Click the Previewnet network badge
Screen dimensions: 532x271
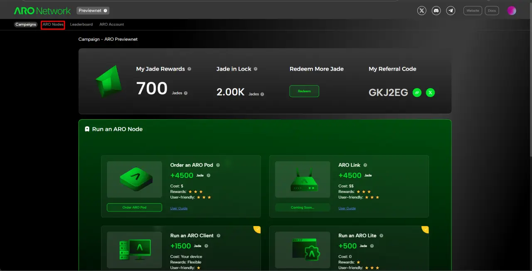click(93, 11)
